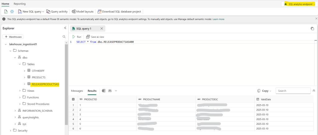Collapse the dbo schema node

coord(15,58)
